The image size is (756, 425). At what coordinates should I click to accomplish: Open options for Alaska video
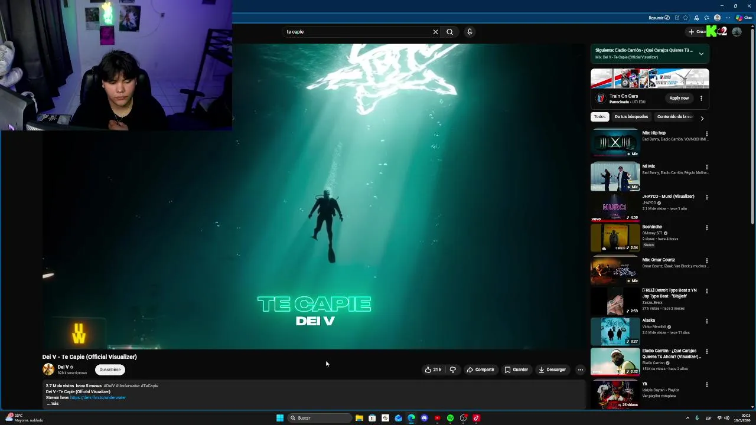coord(706,322)
